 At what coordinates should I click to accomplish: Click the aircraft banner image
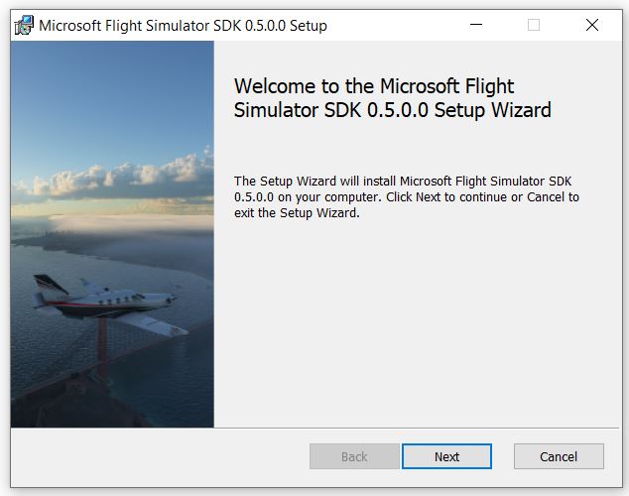(x=112, y=234)
